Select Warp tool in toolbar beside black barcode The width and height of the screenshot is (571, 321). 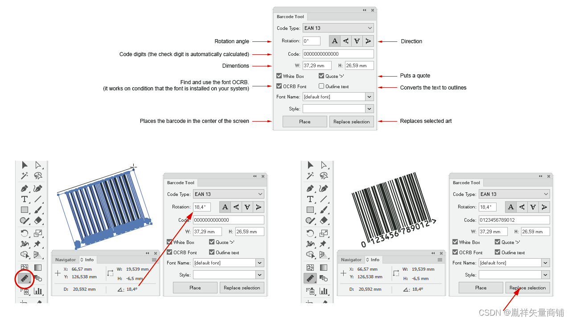[310, 244]
